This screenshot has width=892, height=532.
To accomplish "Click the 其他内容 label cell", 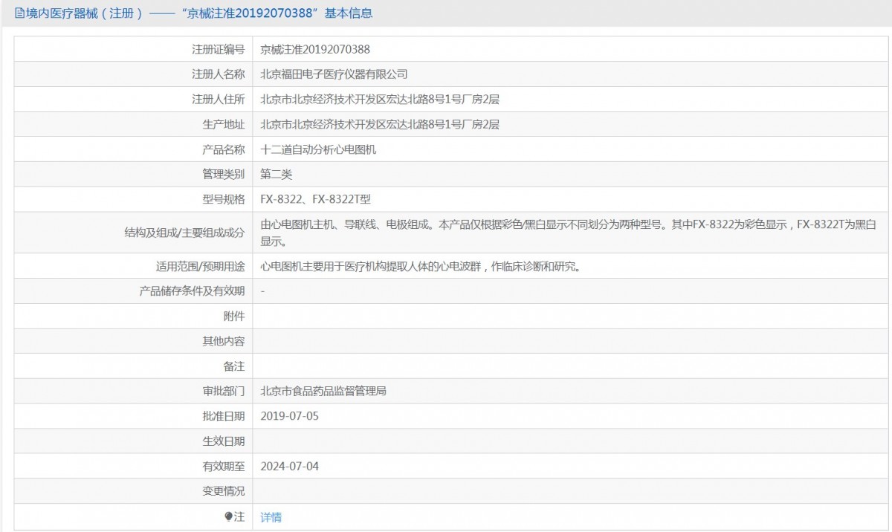I will coord(134,341).
